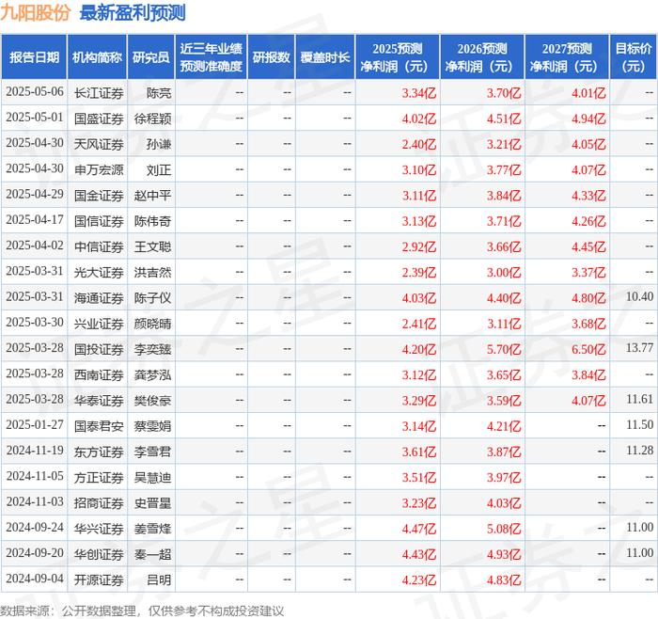Click 3.34亿 2025 forecast for 长江证券

(x=419, y=93)
